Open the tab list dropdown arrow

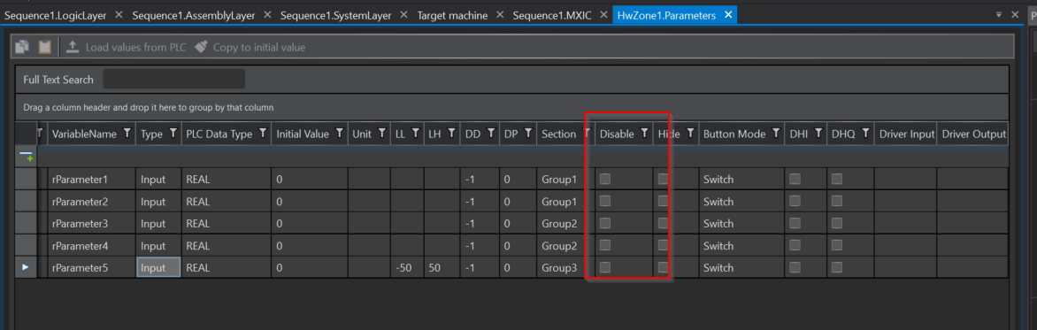998,14
